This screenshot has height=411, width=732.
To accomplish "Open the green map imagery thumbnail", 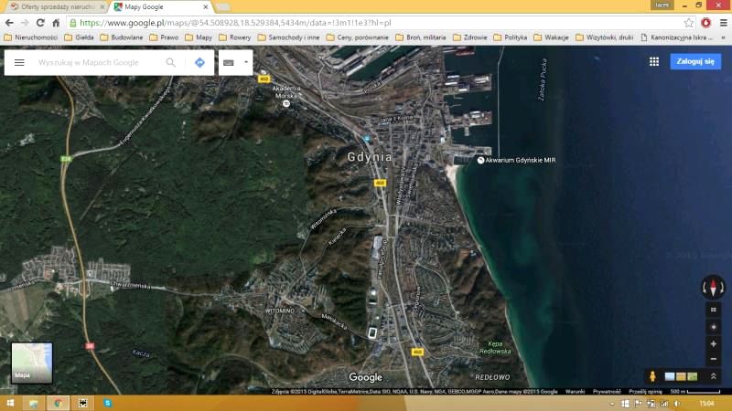I will 693,376.
